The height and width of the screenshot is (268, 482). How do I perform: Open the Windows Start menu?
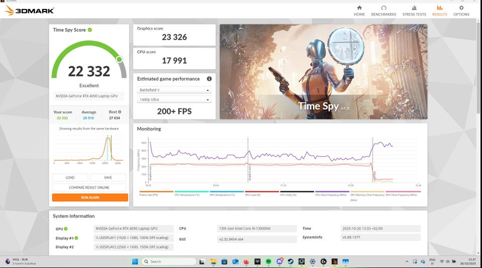coord(135,261)
